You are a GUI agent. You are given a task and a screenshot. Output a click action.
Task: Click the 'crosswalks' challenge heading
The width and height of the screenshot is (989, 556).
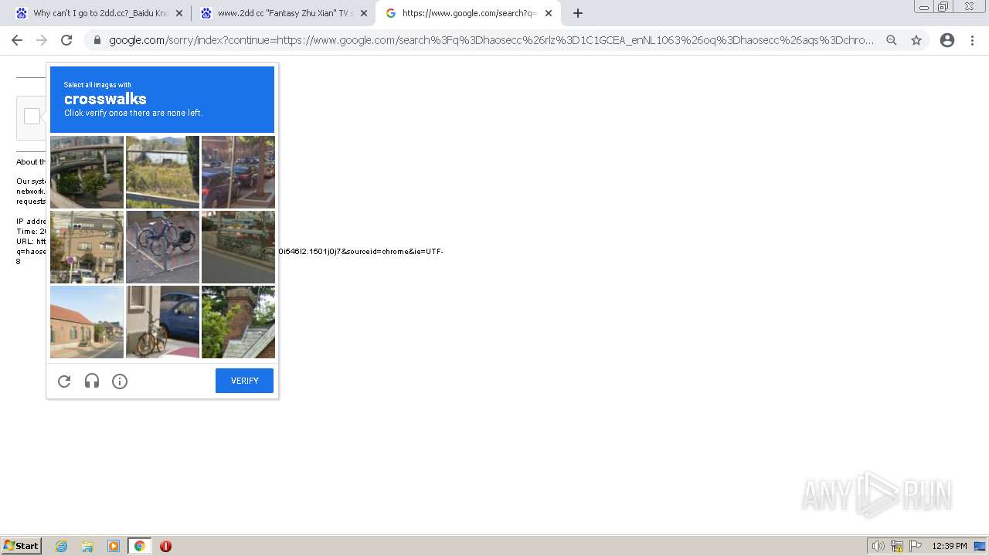(105, 99)
